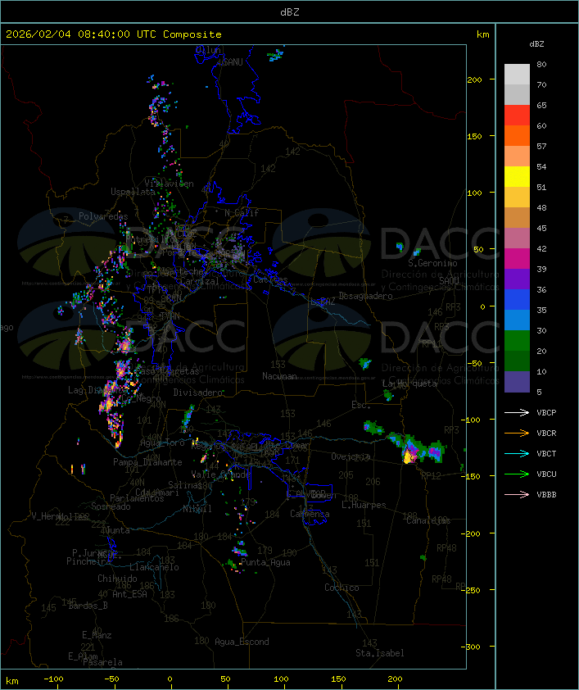Click the Pampa_Diamante map label
The width and height of the screenshot is (579, 690).
[x=147, y=462]
